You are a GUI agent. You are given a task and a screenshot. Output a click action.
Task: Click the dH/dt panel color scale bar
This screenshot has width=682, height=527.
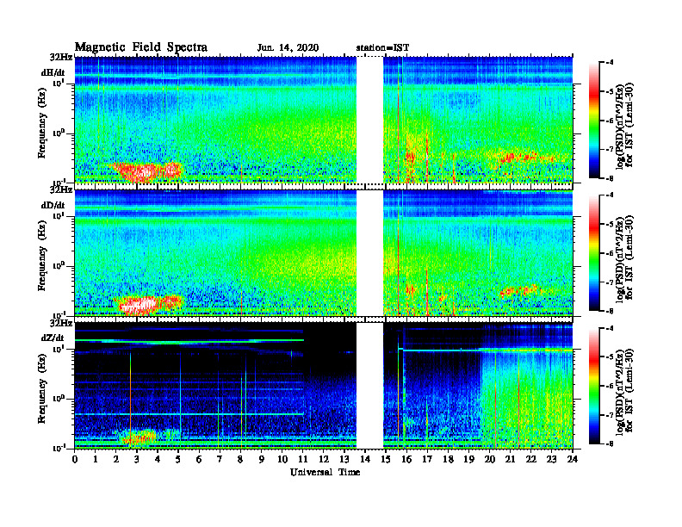[594, 121]
